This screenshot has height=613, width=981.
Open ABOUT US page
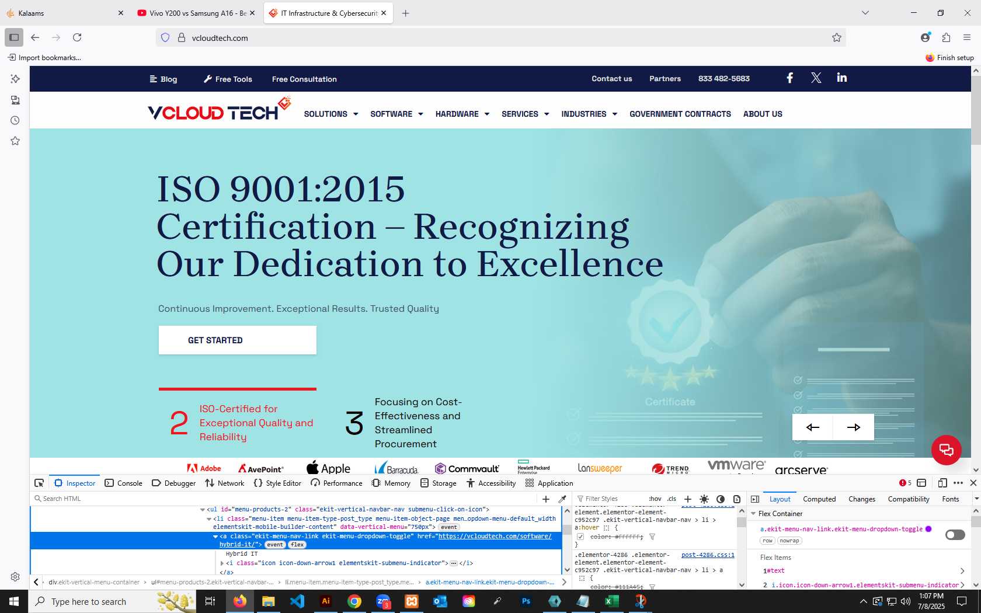[763, 114]
